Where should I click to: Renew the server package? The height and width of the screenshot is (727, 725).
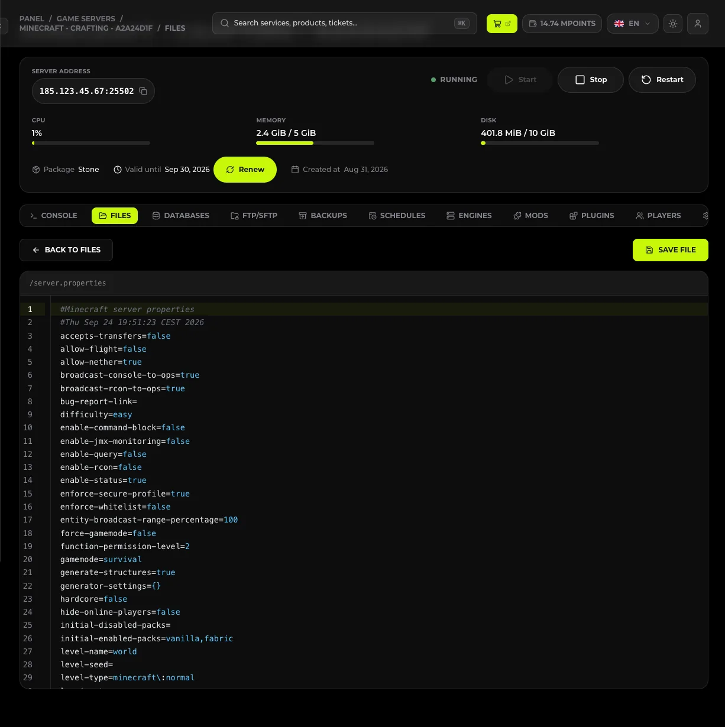[x=245, y=170]
